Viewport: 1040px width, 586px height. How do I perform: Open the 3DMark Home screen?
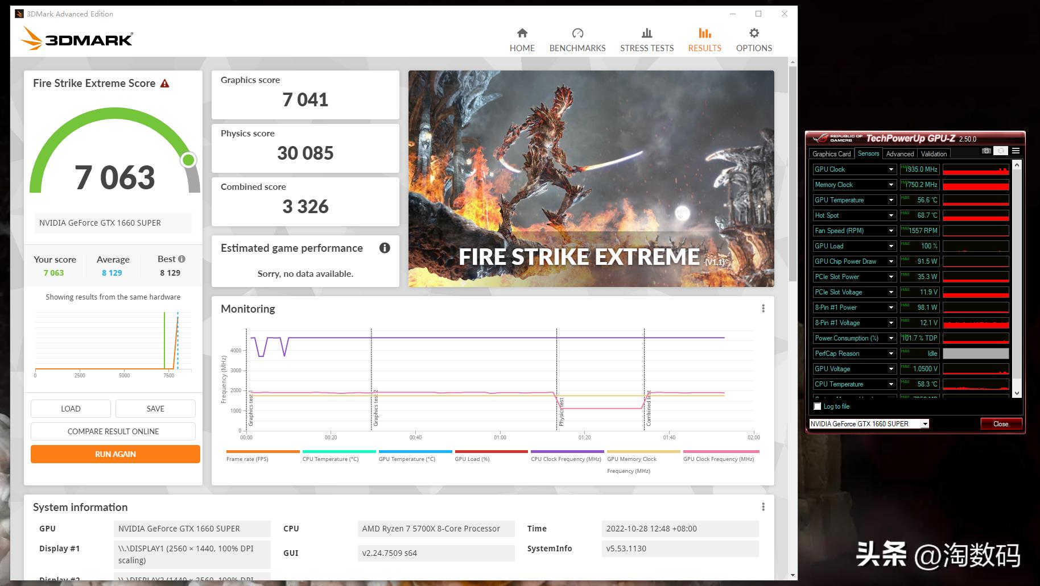coord(521,39)
